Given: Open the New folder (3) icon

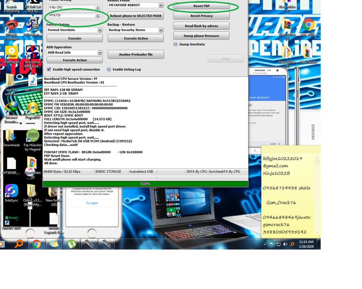Looking at the screenshot, I should (287, 7).
